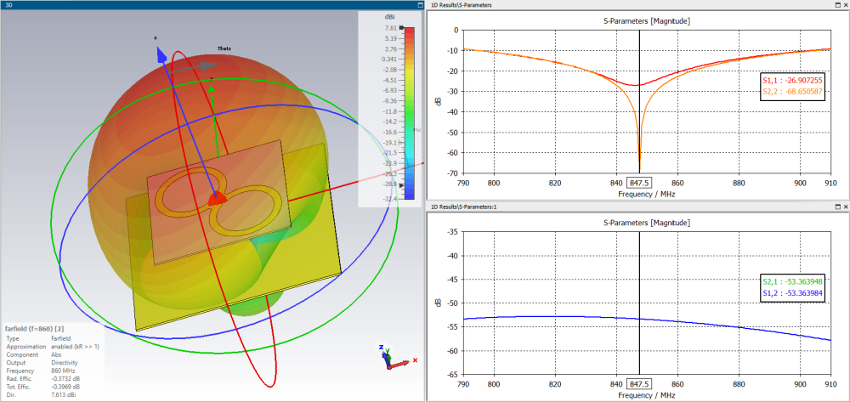Click the Component Abs info row
This screenshot has height=402, width=850.
(32, 354)
